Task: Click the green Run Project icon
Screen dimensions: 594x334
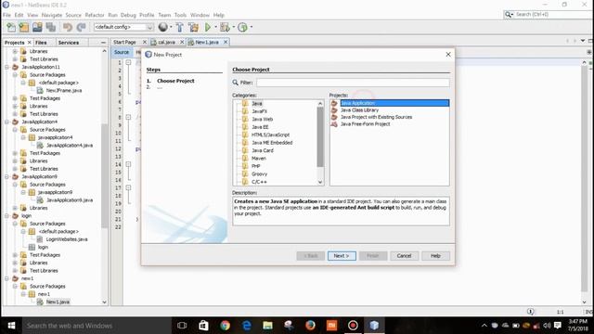Action: [208, 27]
